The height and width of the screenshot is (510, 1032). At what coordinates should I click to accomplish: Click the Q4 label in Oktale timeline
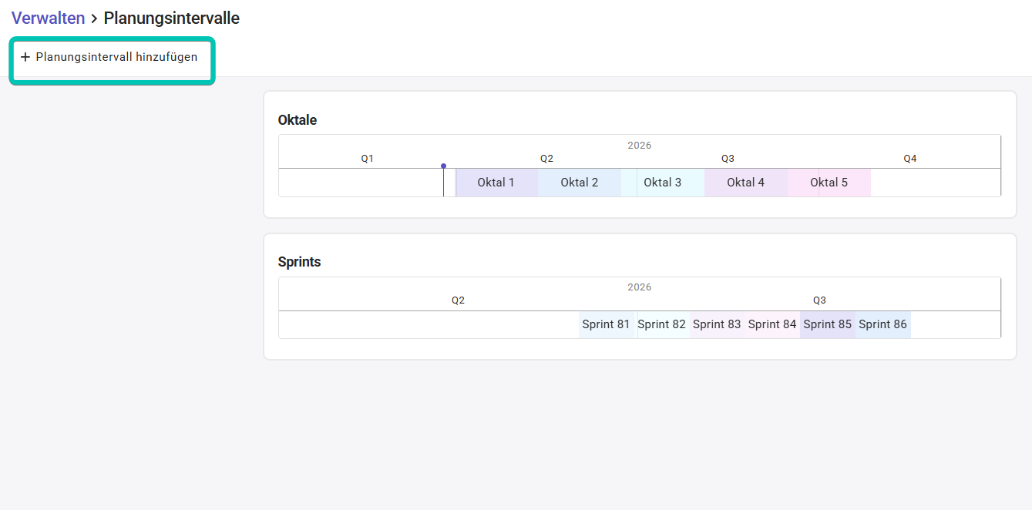pos(910,159)
